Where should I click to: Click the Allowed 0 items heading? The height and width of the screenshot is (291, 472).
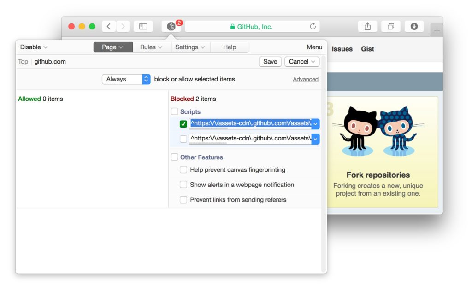(41, 99)
